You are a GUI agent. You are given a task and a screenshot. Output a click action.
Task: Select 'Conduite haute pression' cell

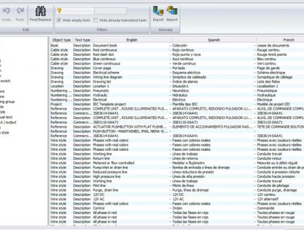point(276,177)
